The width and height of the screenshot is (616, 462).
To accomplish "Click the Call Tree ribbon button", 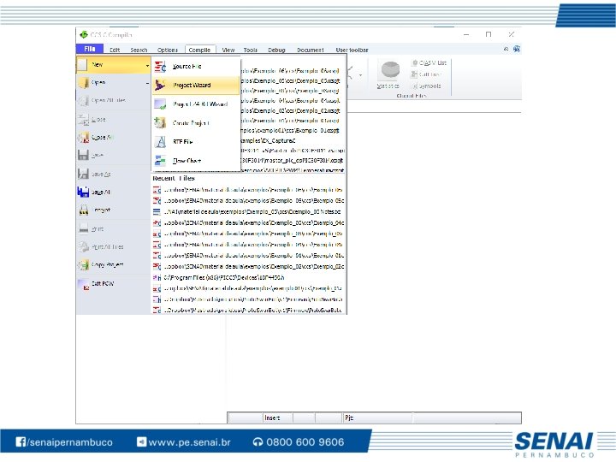I will point(426,74).
